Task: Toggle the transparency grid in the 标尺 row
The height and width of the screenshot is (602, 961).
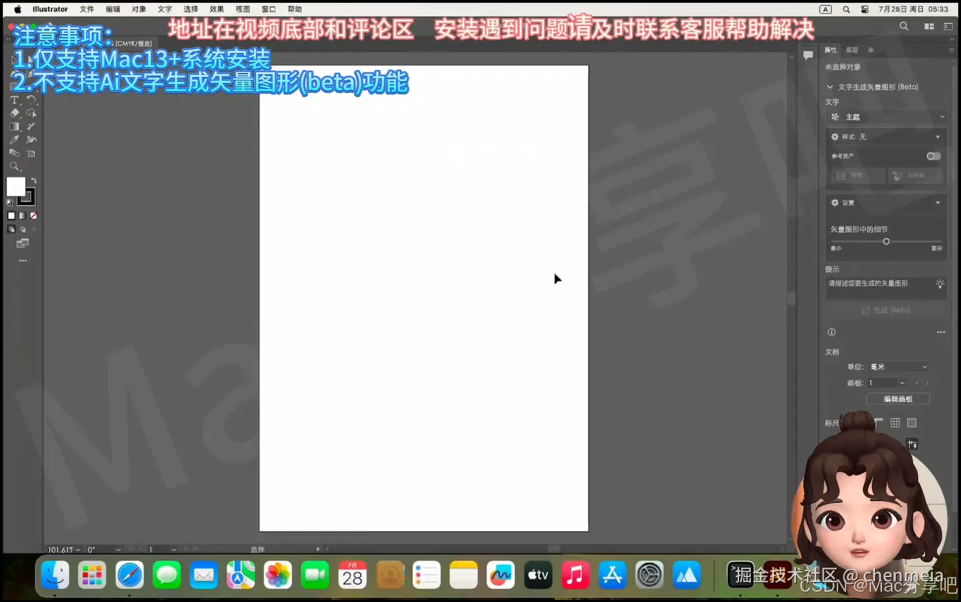Action: (x=912, y=423)
